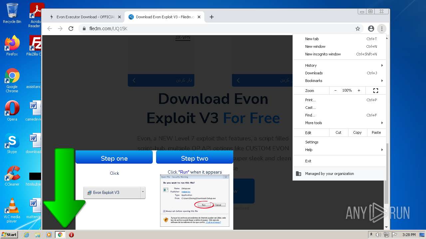Select Exit from Chrome menu
The image size is (426, 239).
[x=339, y=161]
